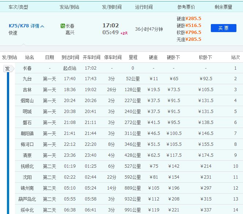The width and height of the screenshot is (243, 214).
Task: Click ¥92.5 soft sleeper price for 九台
Action: click(206, 79)
